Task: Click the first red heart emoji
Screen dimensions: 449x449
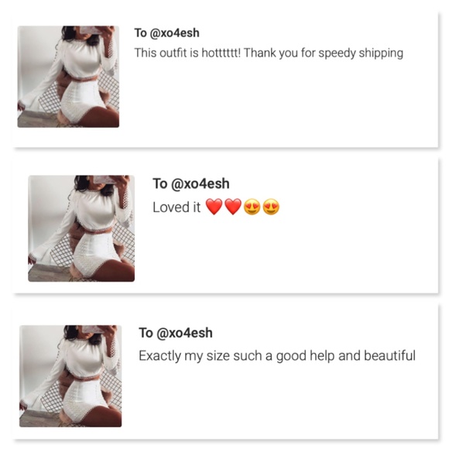Action: click(214, 207)
